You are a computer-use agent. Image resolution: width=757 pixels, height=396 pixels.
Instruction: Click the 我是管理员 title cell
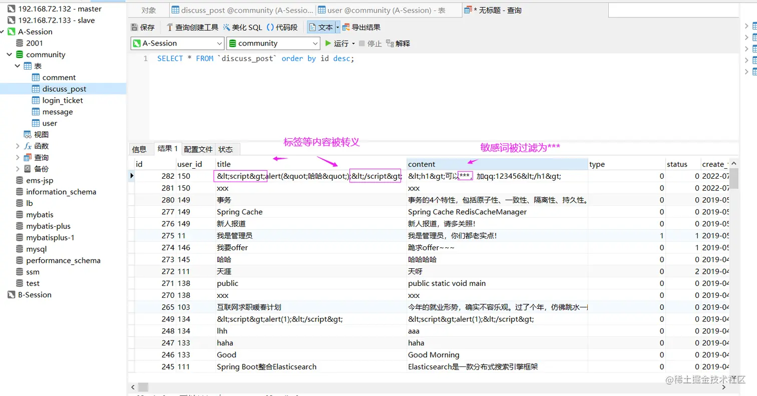[311, 235]
